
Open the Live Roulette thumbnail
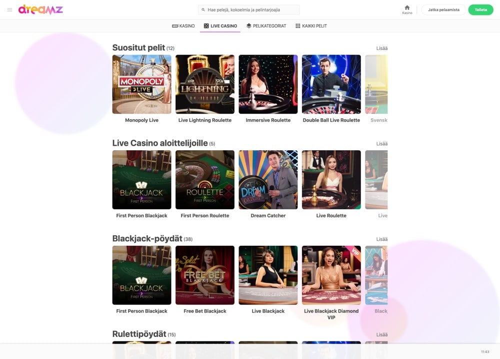[x=331, y=179]
